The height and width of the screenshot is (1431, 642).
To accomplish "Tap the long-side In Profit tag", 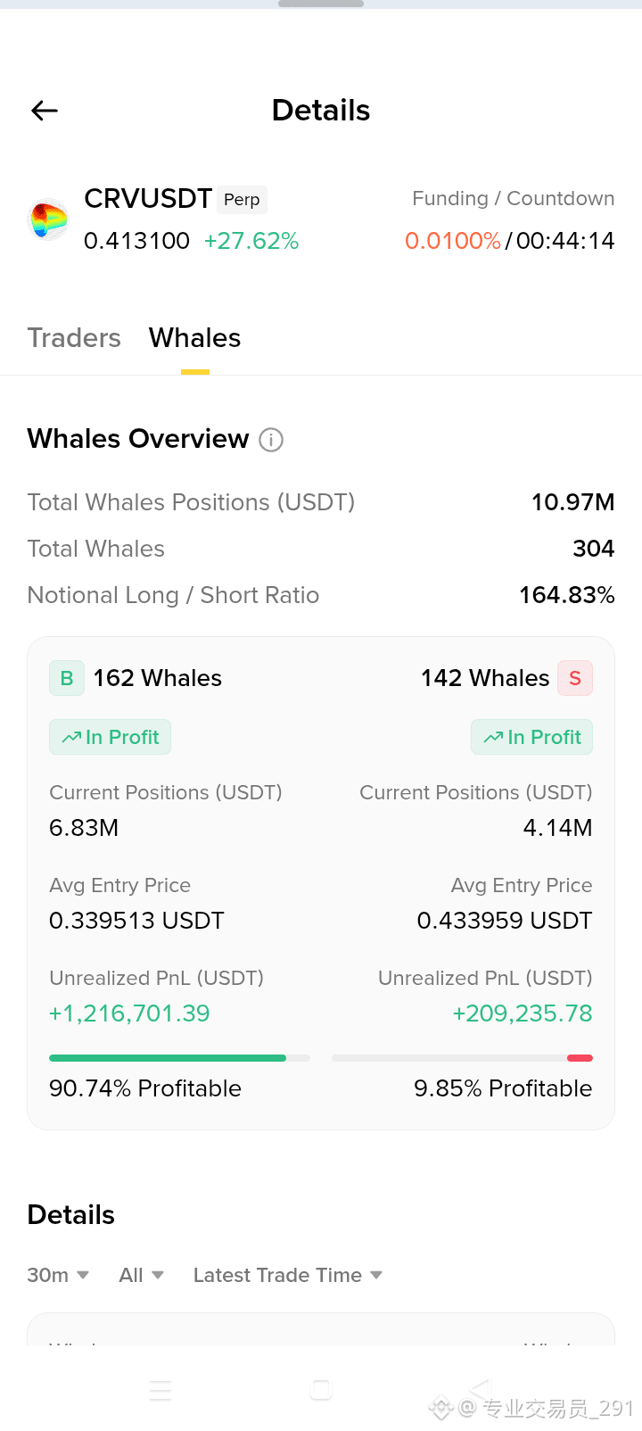I will [x=110, y=737].
